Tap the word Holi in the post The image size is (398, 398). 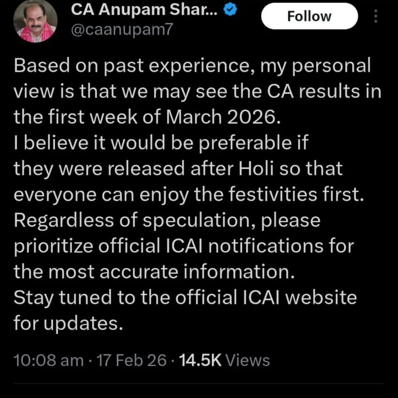[255, 168]
